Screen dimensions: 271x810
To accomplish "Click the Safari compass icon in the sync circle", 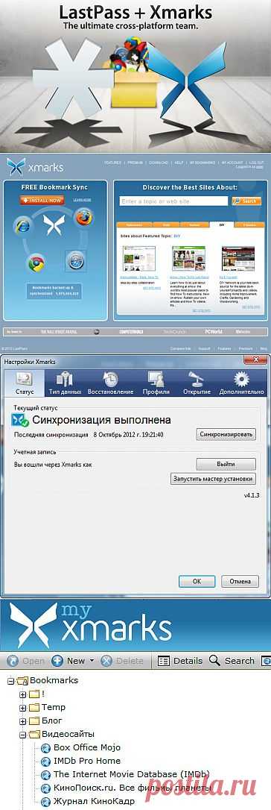I will (75, 261).
